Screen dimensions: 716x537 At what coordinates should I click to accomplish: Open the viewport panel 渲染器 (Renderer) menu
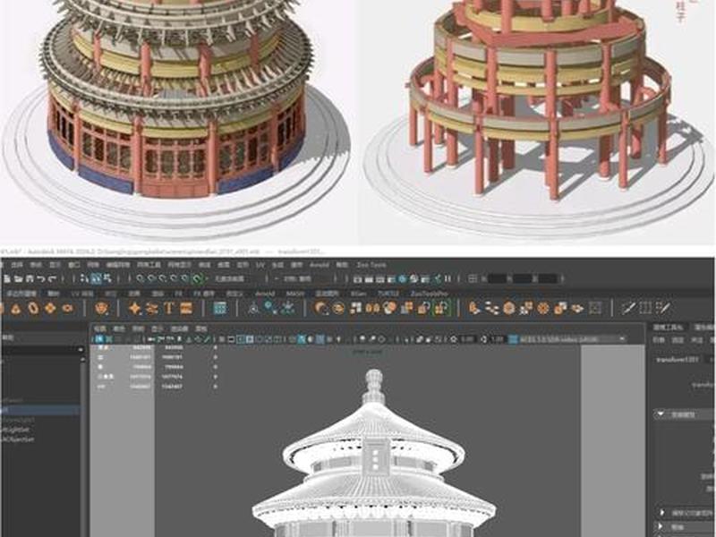[180, 328]
